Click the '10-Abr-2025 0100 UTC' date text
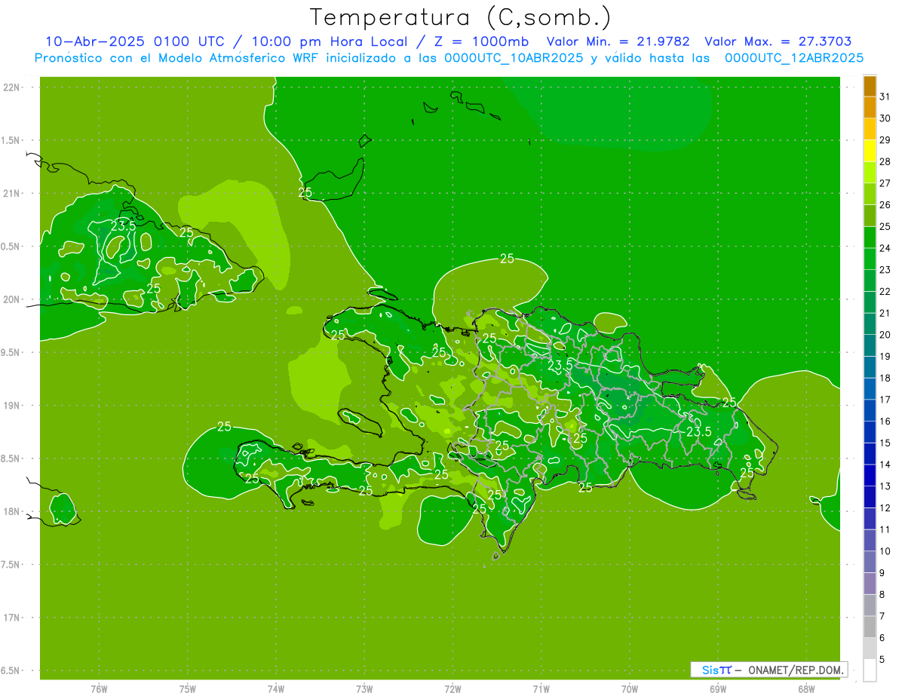Image resolution: width=905 pixels, height=699 pixels. tap(134, 41)
